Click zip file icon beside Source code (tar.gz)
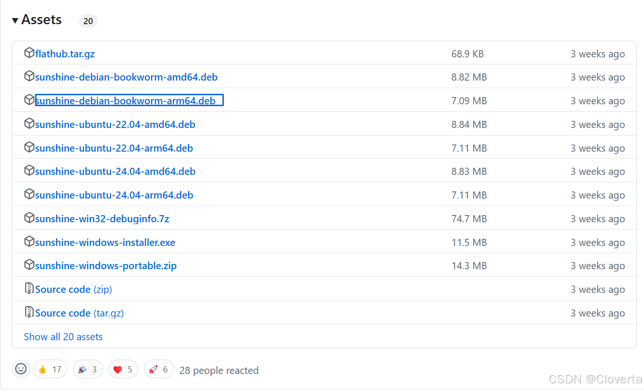The width and height of the screenshot is (644, 390). 29,312
